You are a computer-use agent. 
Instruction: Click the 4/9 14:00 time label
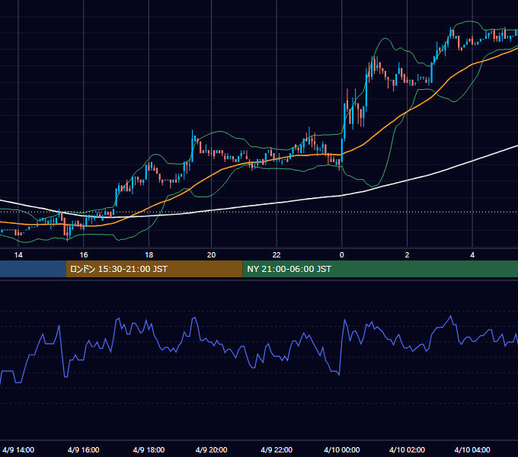18,449
